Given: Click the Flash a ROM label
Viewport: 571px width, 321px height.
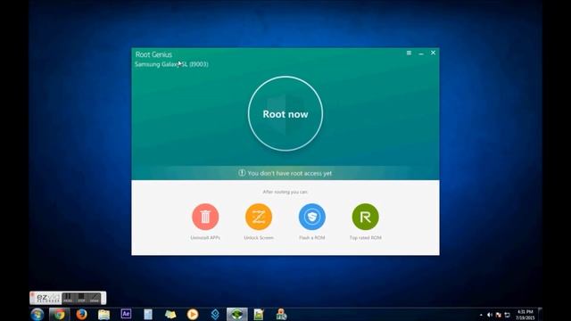Looking at the screenshot, I should (x=312, y=238).
